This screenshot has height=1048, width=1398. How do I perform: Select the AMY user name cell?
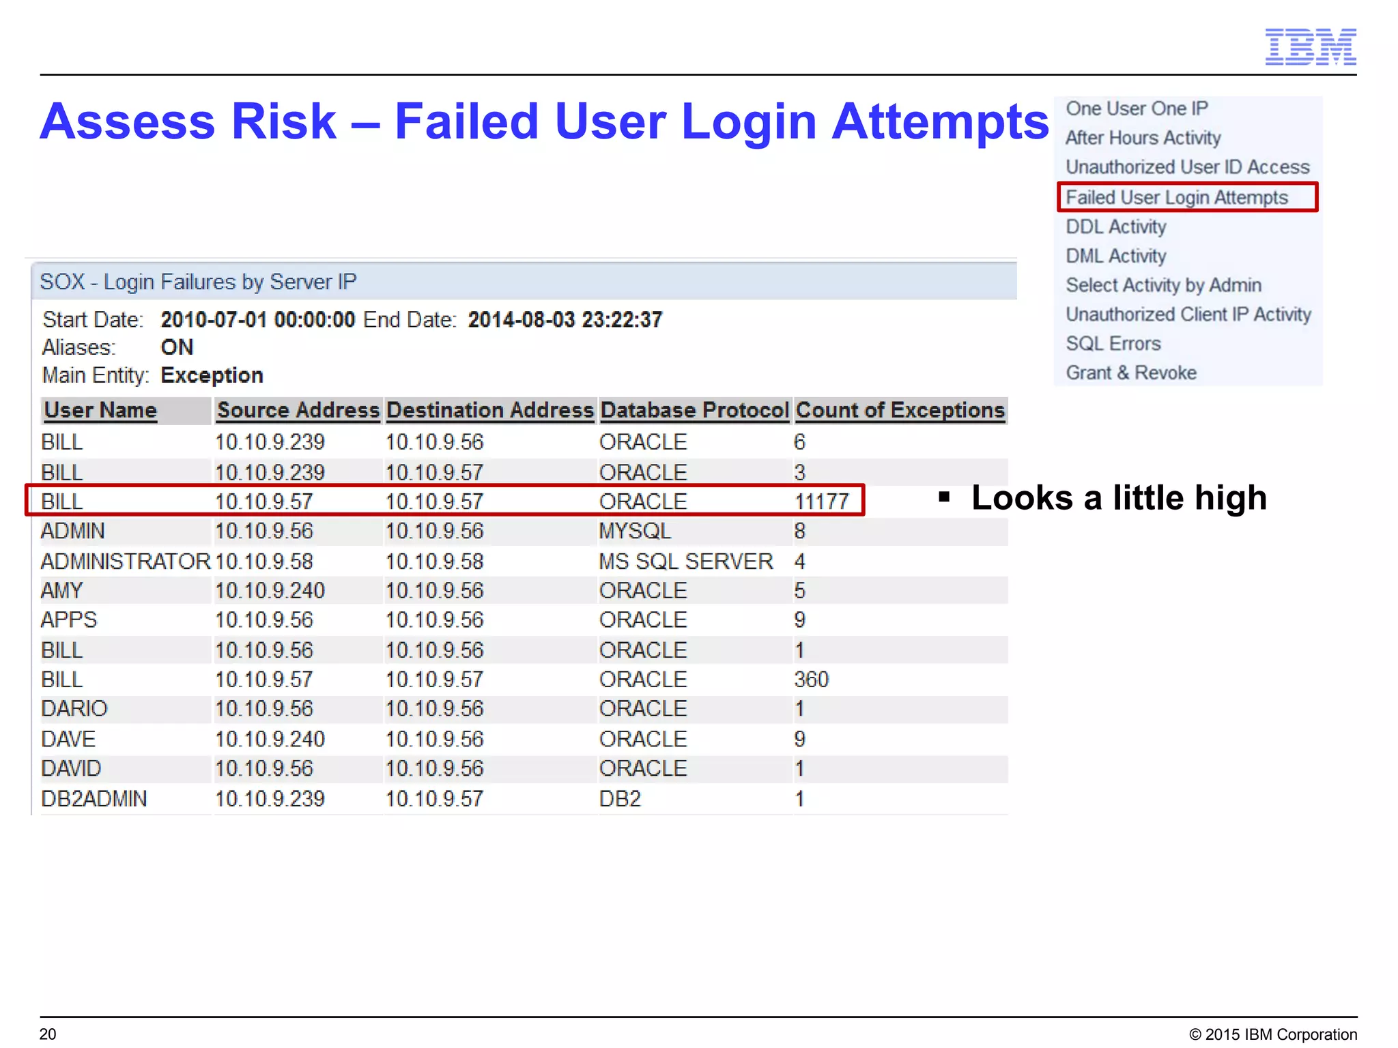point(62,591)
